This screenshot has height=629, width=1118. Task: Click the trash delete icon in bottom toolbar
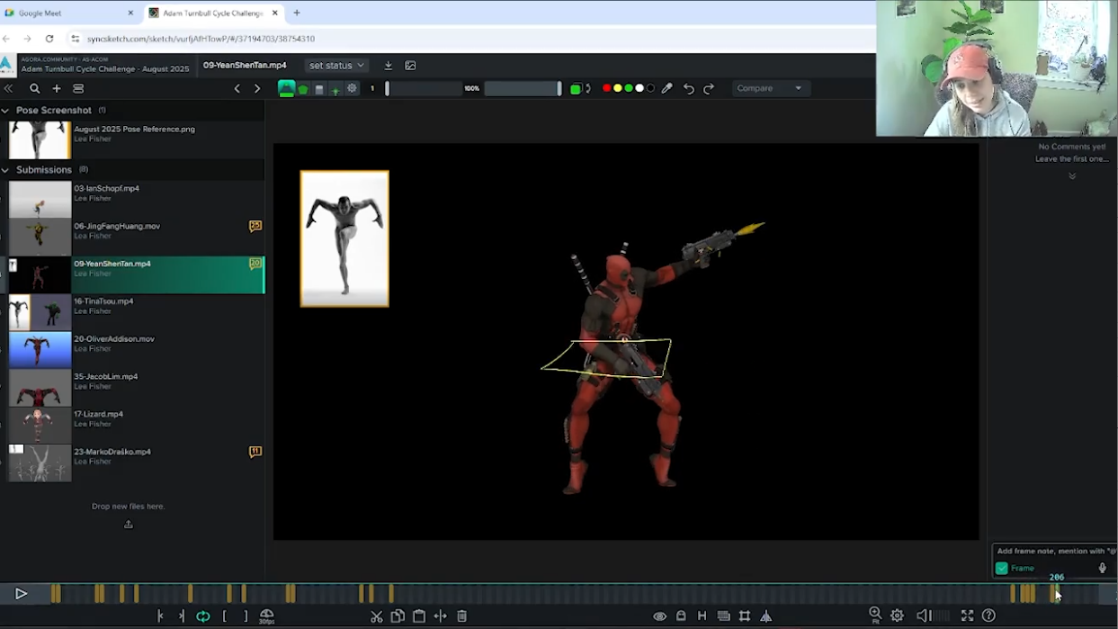click(x=461, y=616)
